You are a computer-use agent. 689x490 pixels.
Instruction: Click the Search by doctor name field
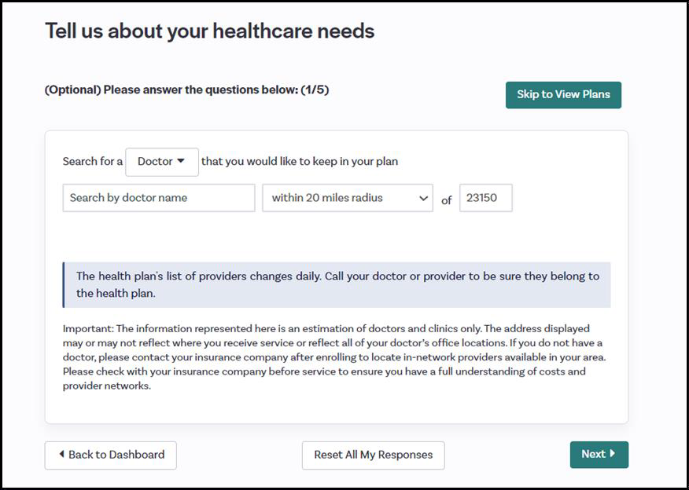(x=157, y=198)
